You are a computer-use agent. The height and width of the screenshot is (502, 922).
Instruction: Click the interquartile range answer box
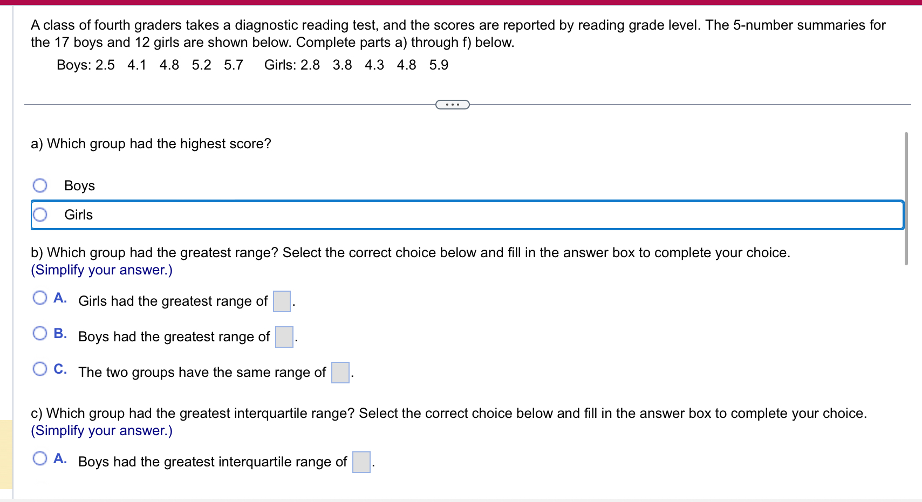(x=361, y=463)
